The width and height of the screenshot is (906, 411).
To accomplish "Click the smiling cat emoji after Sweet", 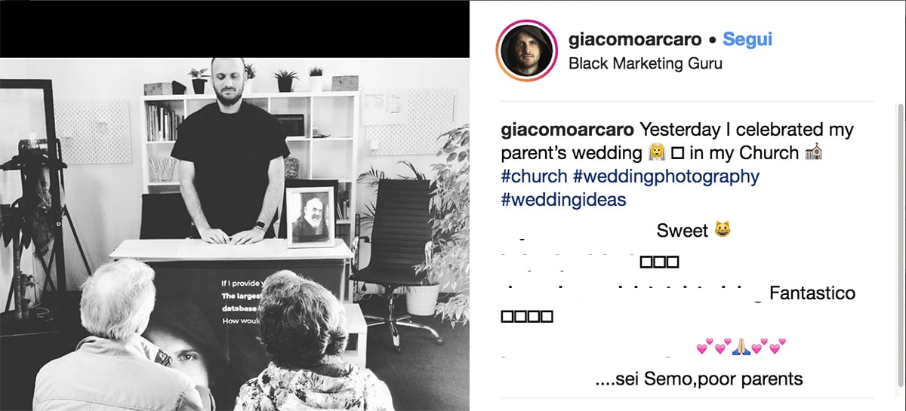I will point(723,230).
